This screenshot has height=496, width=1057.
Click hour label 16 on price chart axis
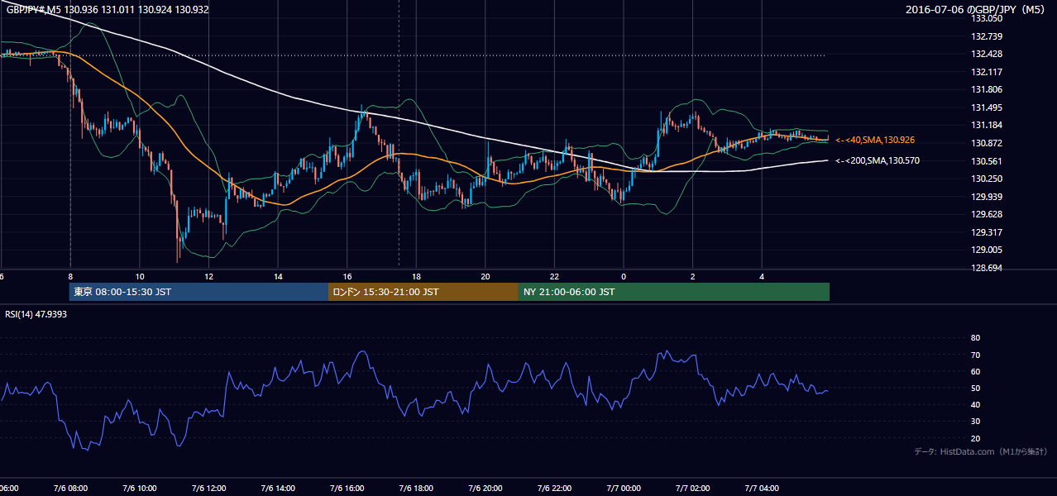pyautogui.click(x=347, y=276)
